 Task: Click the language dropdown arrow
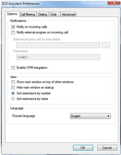click(108, 116)
